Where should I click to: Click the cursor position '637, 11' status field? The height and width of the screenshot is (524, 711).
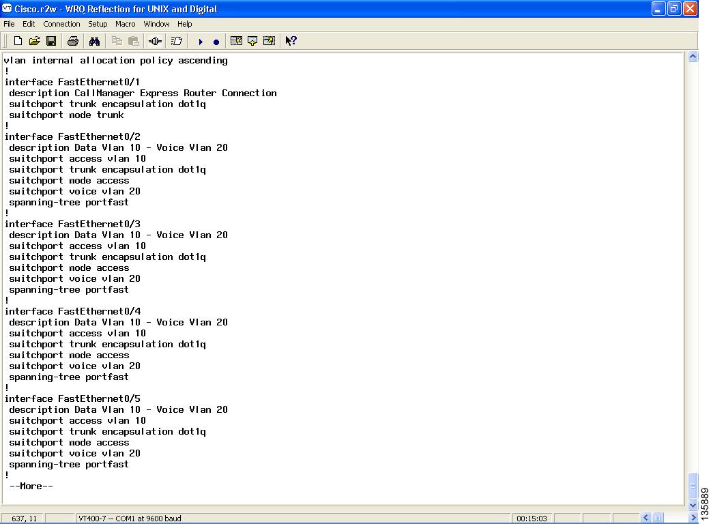pos(24,518)
